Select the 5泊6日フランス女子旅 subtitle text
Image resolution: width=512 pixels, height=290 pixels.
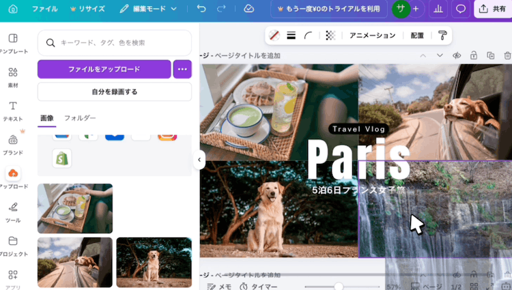coord(358,190)
